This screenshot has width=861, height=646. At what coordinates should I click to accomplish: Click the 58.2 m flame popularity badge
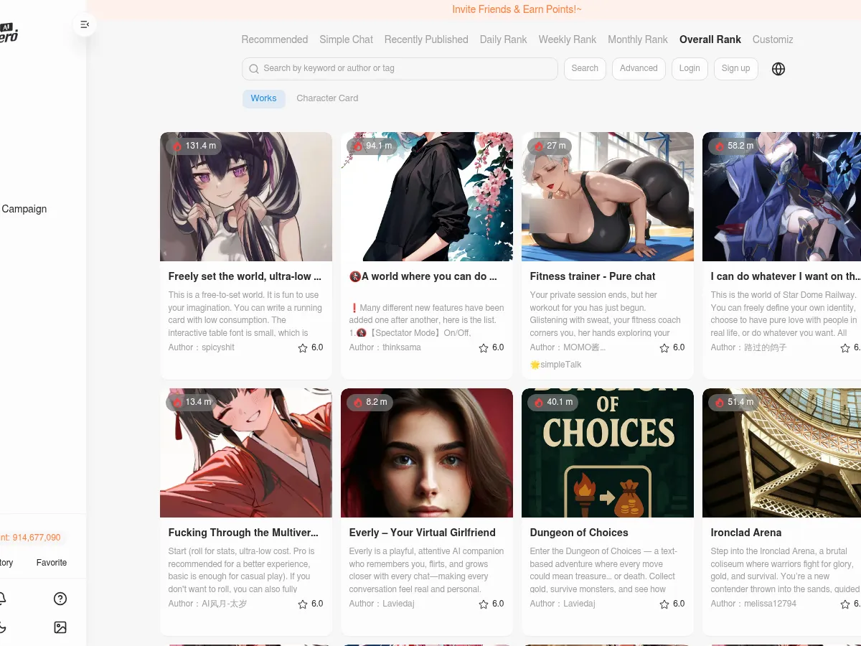(x=734, y=146)
